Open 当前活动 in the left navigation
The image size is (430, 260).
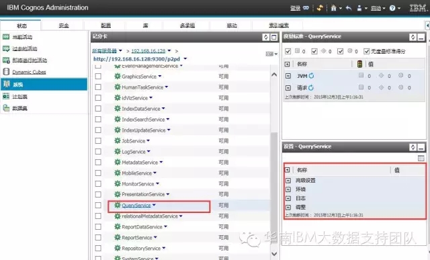pos(22,37)
